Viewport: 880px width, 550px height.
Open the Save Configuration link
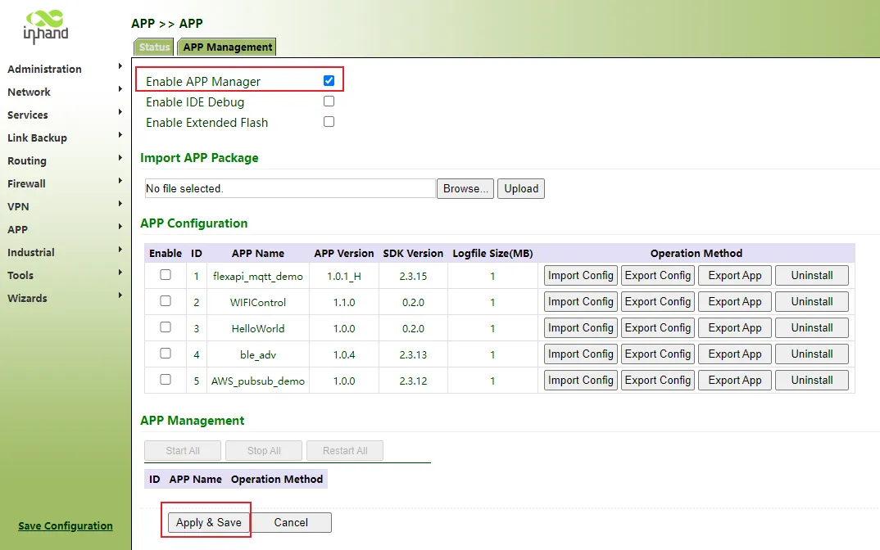tap(65, 526)
